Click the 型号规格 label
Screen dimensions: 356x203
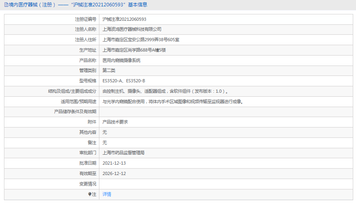click(x=88, y=81)
